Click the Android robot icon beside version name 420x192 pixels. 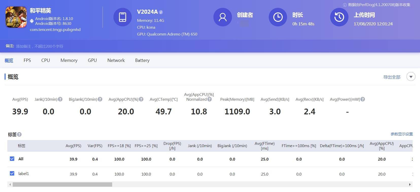[x=32, y=21]
